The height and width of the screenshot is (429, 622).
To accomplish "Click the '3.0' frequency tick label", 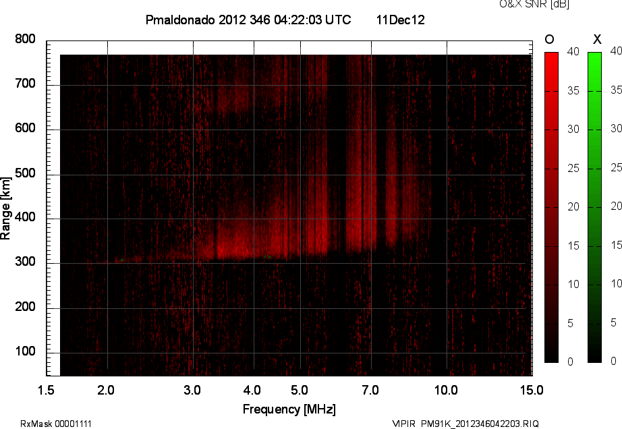I will coord(192,390).
